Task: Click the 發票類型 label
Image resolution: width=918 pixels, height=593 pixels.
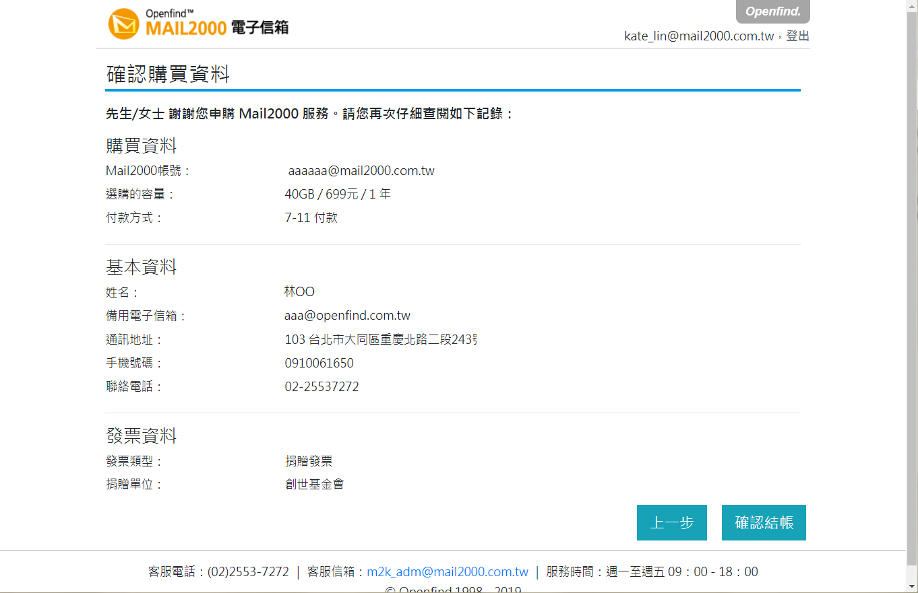Action: click(134, 462)
